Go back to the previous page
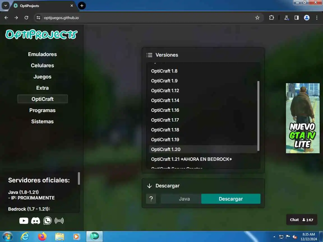This screenshot has height=242, width=323. 6,18
